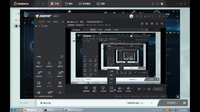Click the share icon in the top-right toolbar
The height and width of the screenshot is (112, 200).
tap(162, 24)
